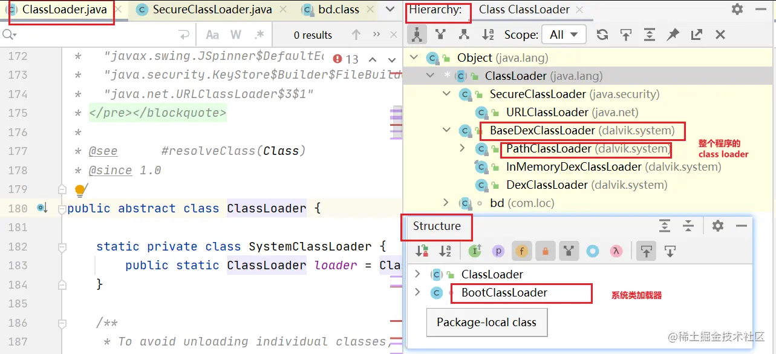776x354 pixels.
Task: Open the Scope All dropdown
Action: pos(564,34)
